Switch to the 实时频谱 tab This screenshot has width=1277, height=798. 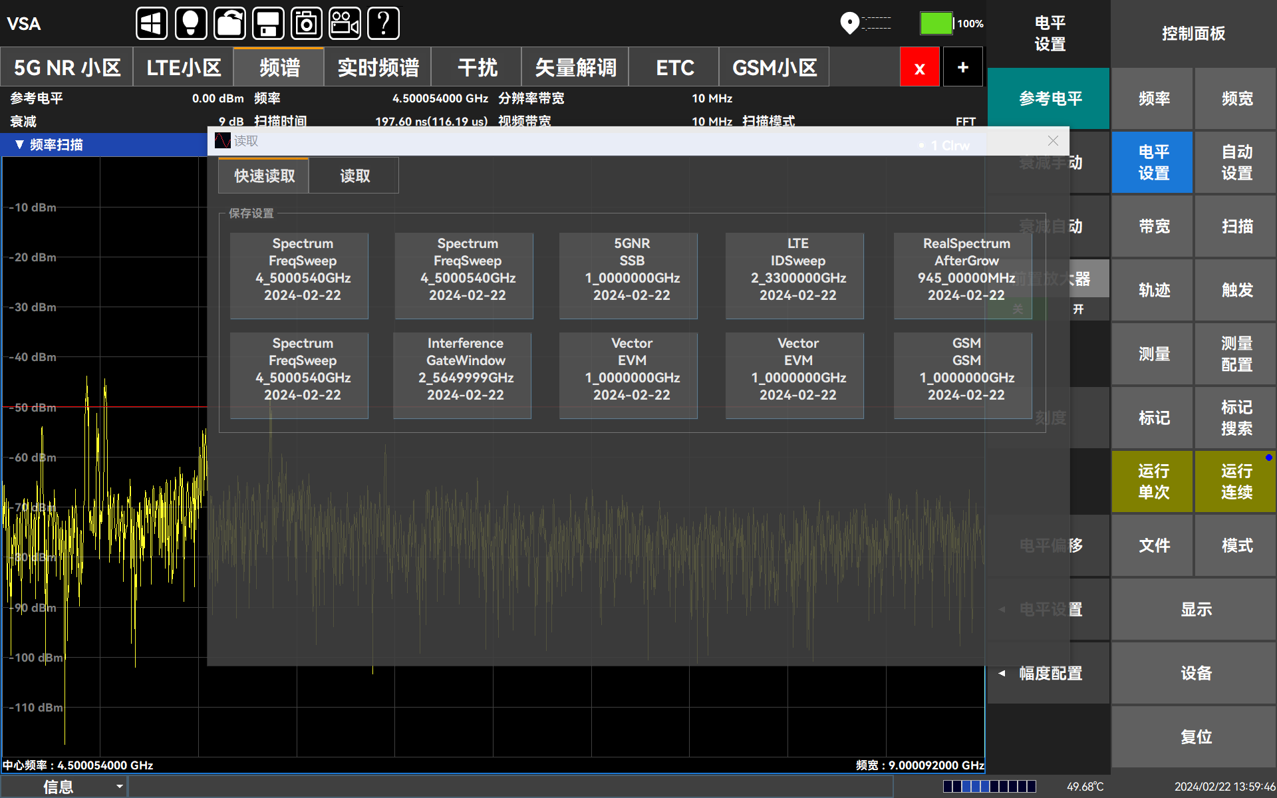point(378,67)
